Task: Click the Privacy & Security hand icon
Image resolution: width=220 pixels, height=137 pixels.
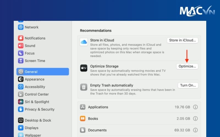Action: pos(21,109)
